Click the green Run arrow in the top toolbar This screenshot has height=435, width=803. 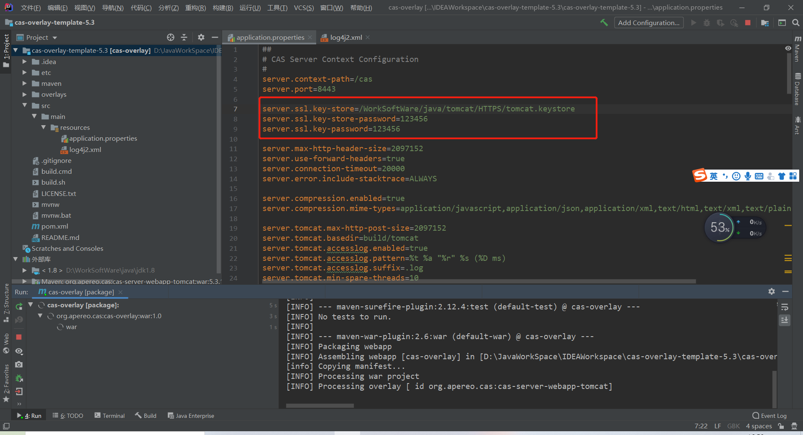[693, 23]
